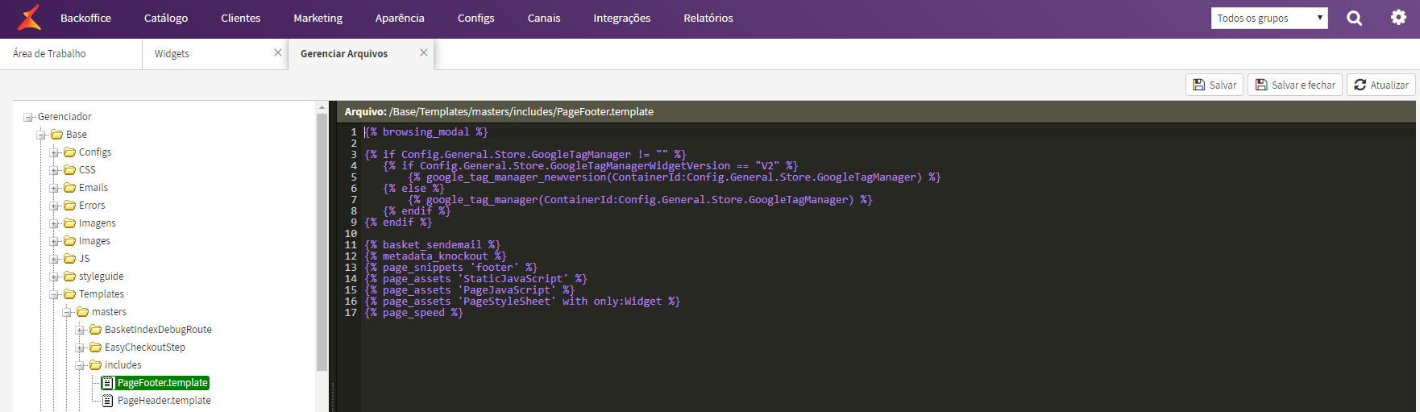Collapse the masters tree node
This screenshot has width=1420, height=412.
click(x=67, y=312)
